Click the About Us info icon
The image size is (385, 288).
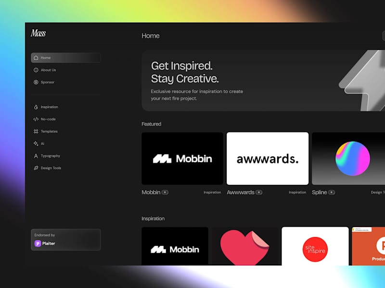(36, 70)
